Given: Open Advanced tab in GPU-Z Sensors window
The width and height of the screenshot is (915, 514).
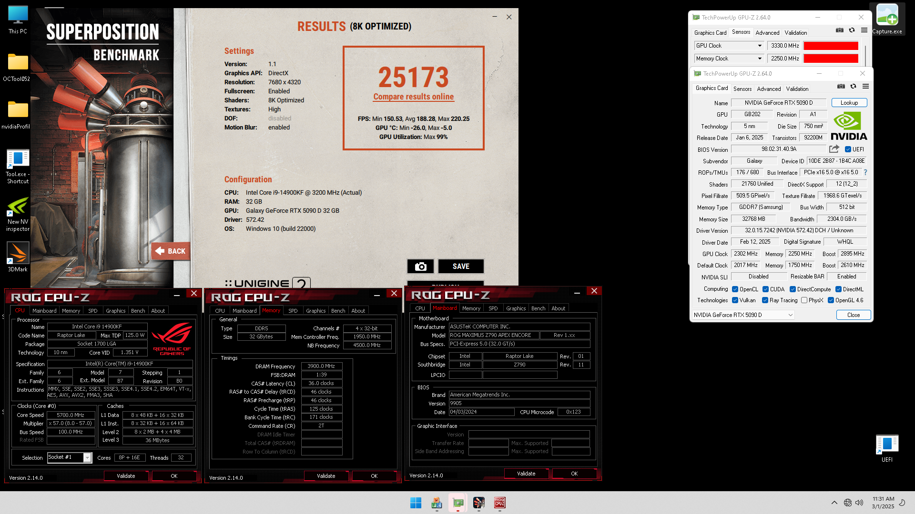Looking at the screenshot, I should pos(767,33).
